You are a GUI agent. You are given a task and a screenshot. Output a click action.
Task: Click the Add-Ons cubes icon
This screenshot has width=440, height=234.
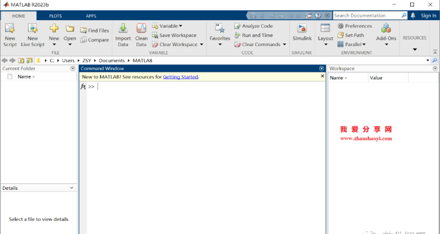point(386,29)
